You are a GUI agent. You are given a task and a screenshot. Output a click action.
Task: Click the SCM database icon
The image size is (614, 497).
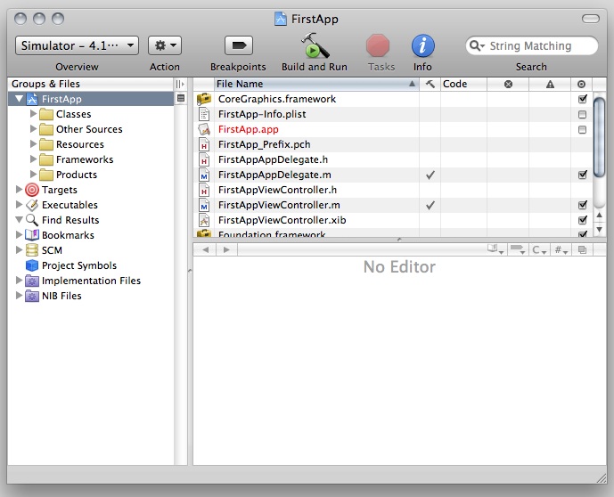pos(32,250)
